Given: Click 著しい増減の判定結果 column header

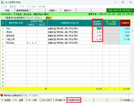Looking at the screenshot, I should (x=111, y=23).
